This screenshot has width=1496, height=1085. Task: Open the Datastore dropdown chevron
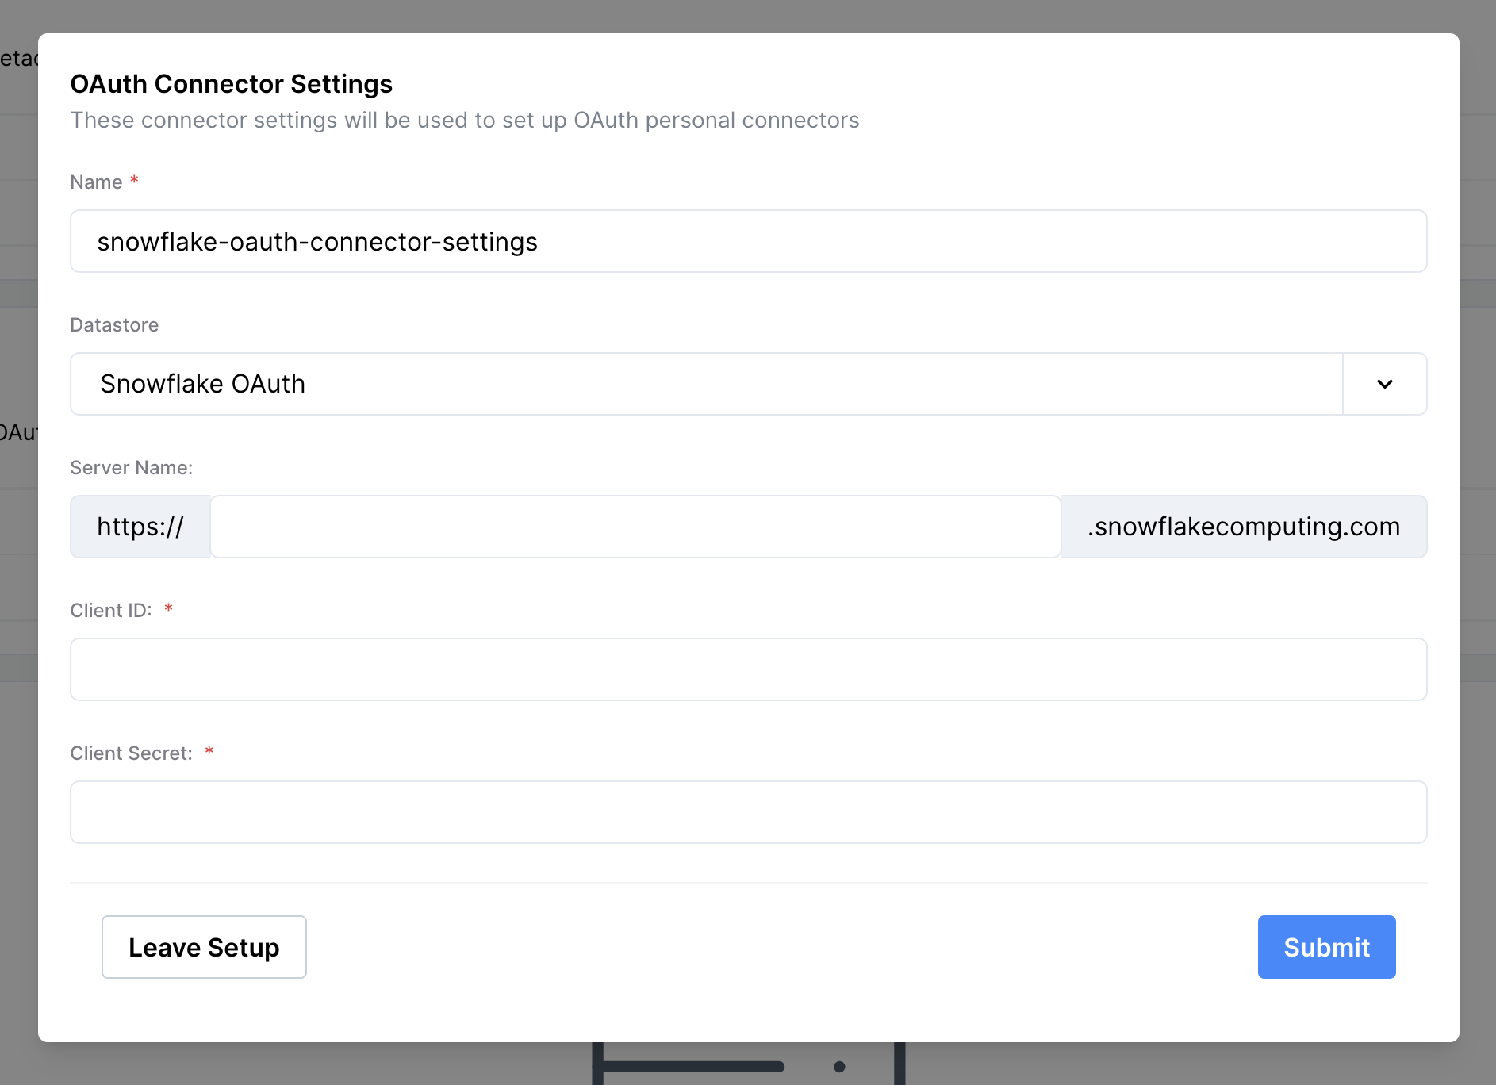(1384, 384)
